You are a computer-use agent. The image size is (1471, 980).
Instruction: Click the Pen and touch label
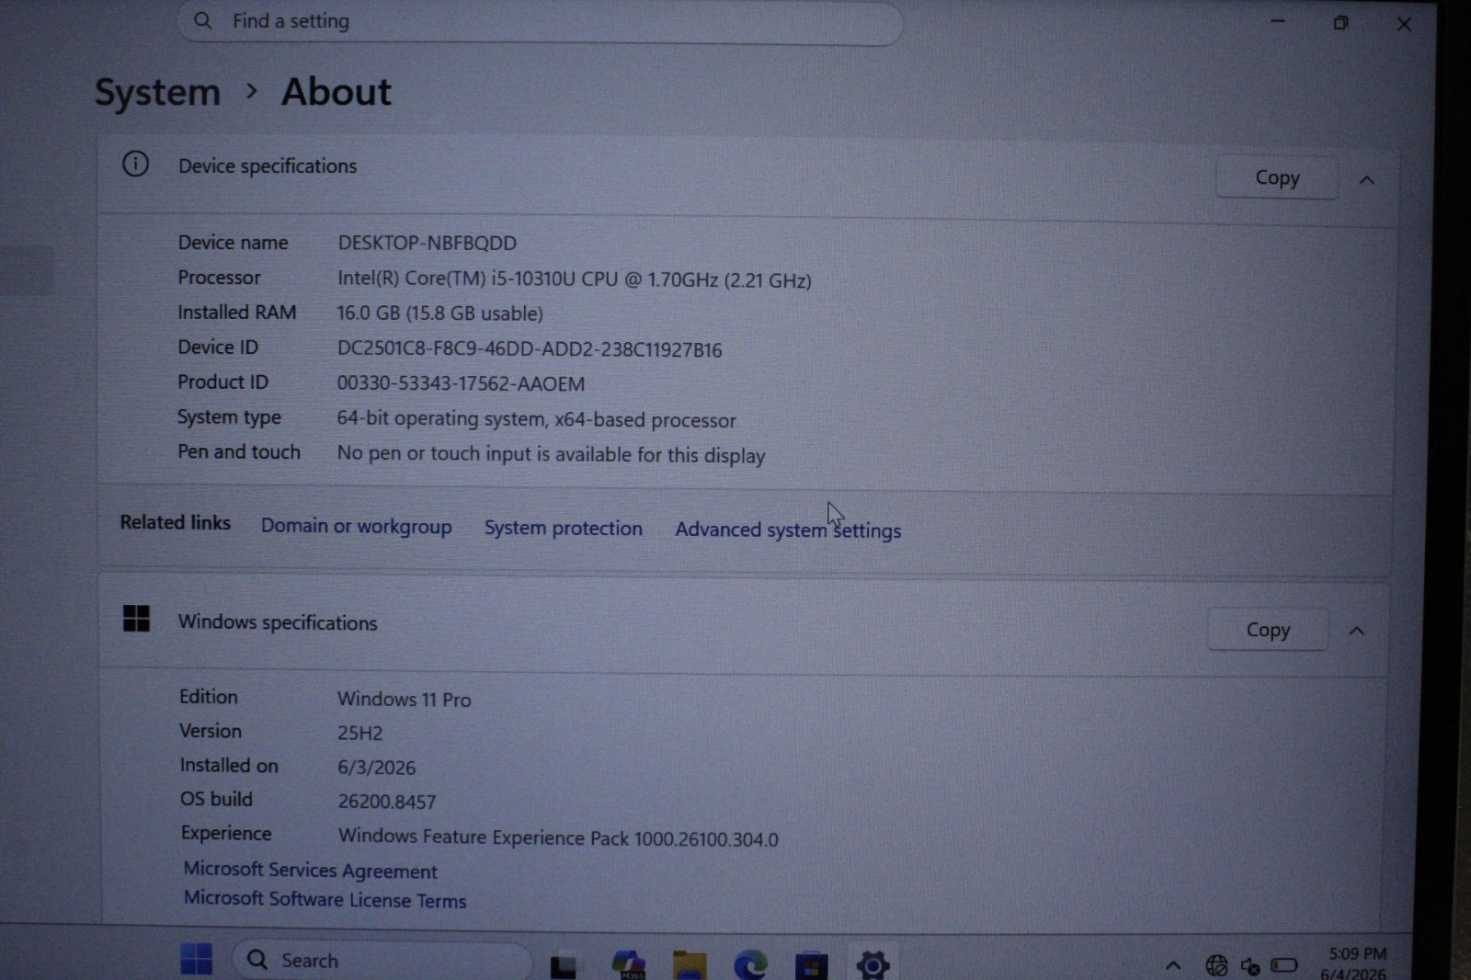click(x=239, y=452)
